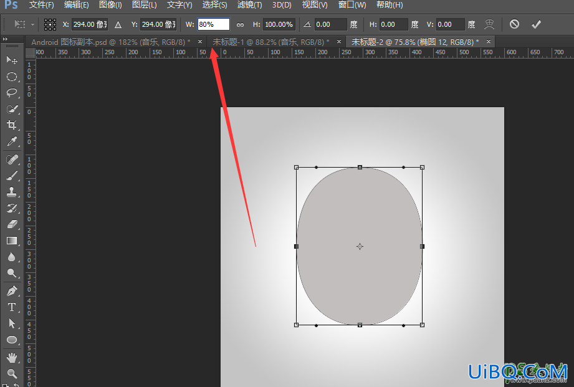The width and height of the screenshot is (574, 387).
Task: Open the 视图(V) menu
Action: coord(315,5)
